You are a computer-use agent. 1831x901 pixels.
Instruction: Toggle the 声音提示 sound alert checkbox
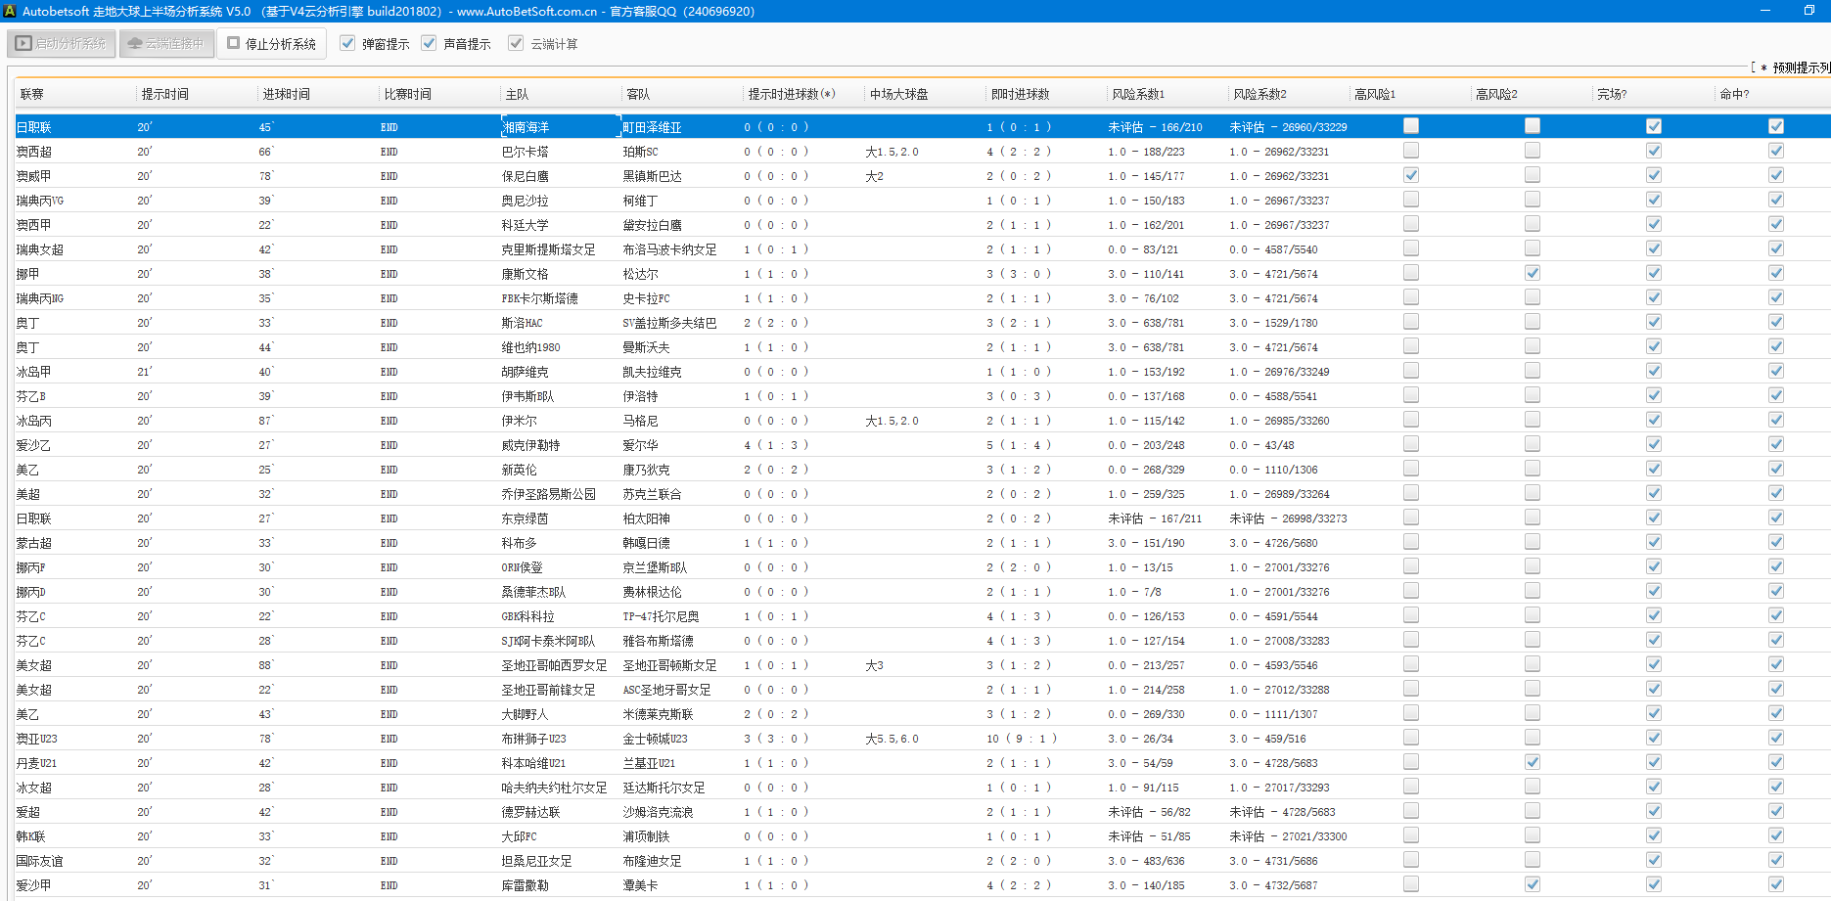(429, 44)
